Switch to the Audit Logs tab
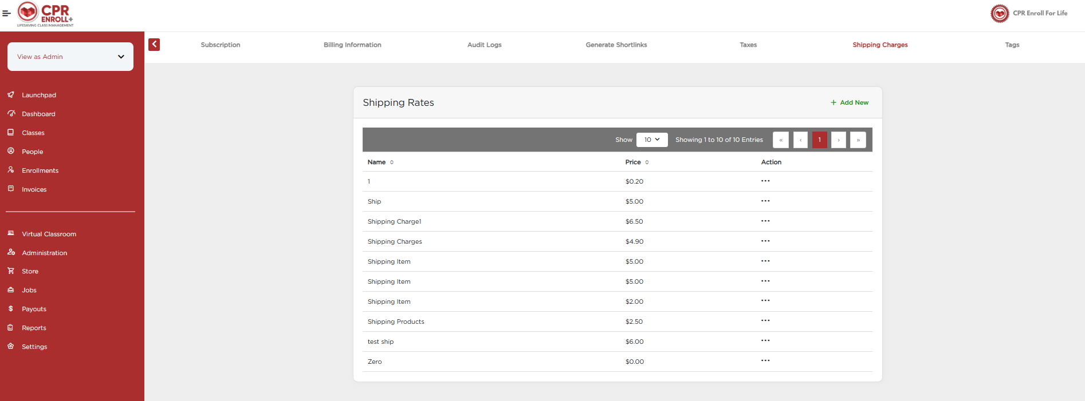The width and height of the screenshot is (1085, 401). pyautogui.click(x=485, y=45)
